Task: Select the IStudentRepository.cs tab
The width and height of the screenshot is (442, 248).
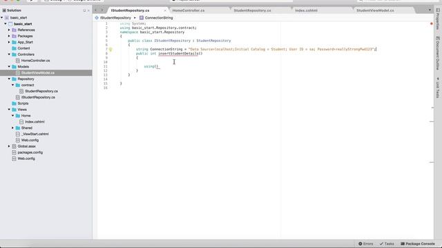Action: [130, 10]
